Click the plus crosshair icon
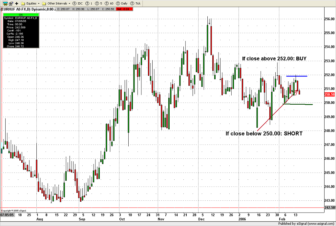The height and width of the screenshot is (226, 336). click(16, 3)
